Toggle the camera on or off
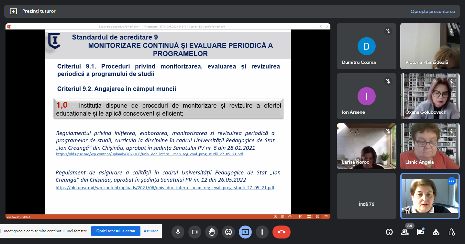The height and width of the screenshot is (244, 465). tap(195, 232)
